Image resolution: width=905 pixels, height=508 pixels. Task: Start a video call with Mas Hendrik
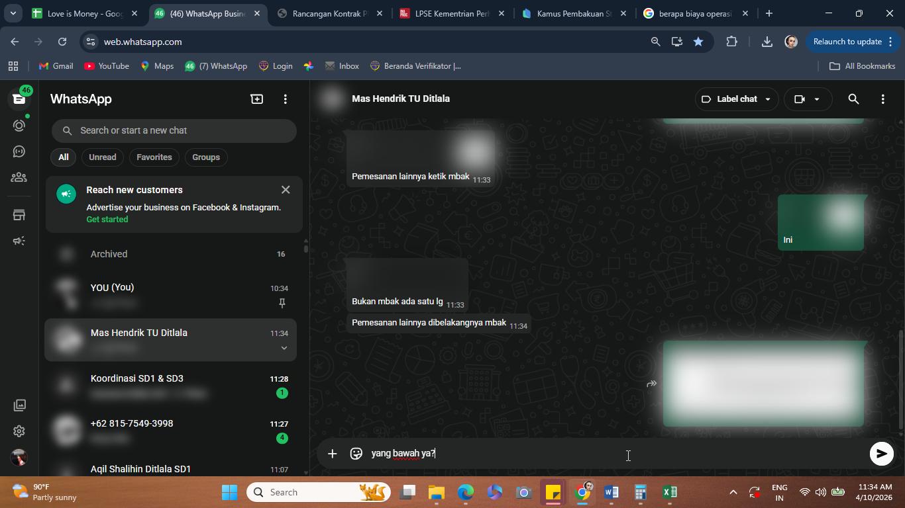click(x=800, y=99)
